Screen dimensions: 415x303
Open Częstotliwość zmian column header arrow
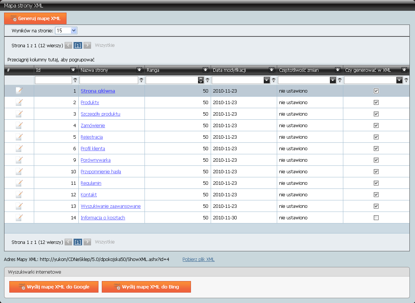pos(338,70)
